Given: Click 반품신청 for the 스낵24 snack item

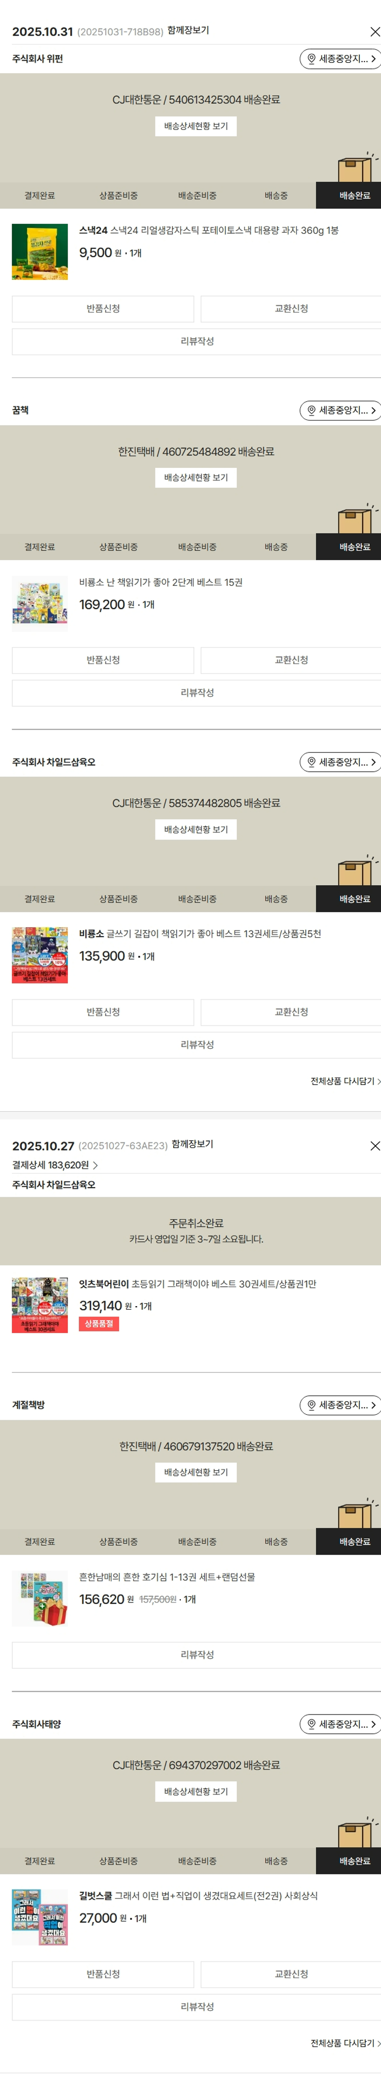Looking at the screenshot, I should 103,309.
